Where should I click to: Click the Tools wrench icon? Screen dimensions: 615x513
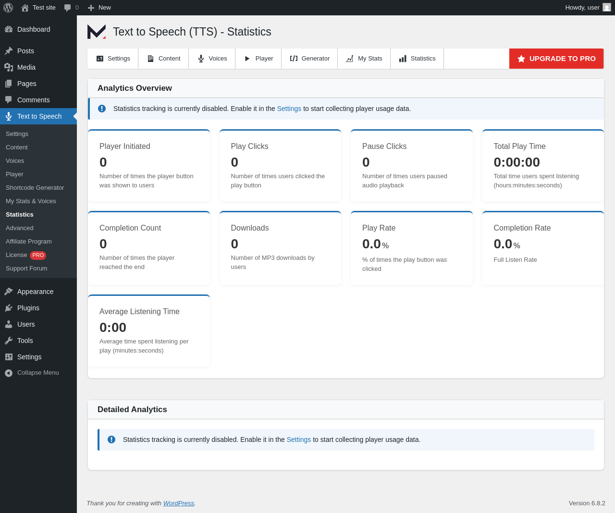[9, 341]
